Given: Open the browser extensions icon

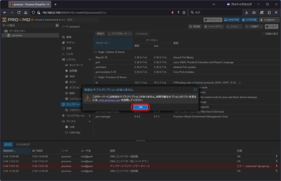Looking at the screenshot, I should click(269, 12).
